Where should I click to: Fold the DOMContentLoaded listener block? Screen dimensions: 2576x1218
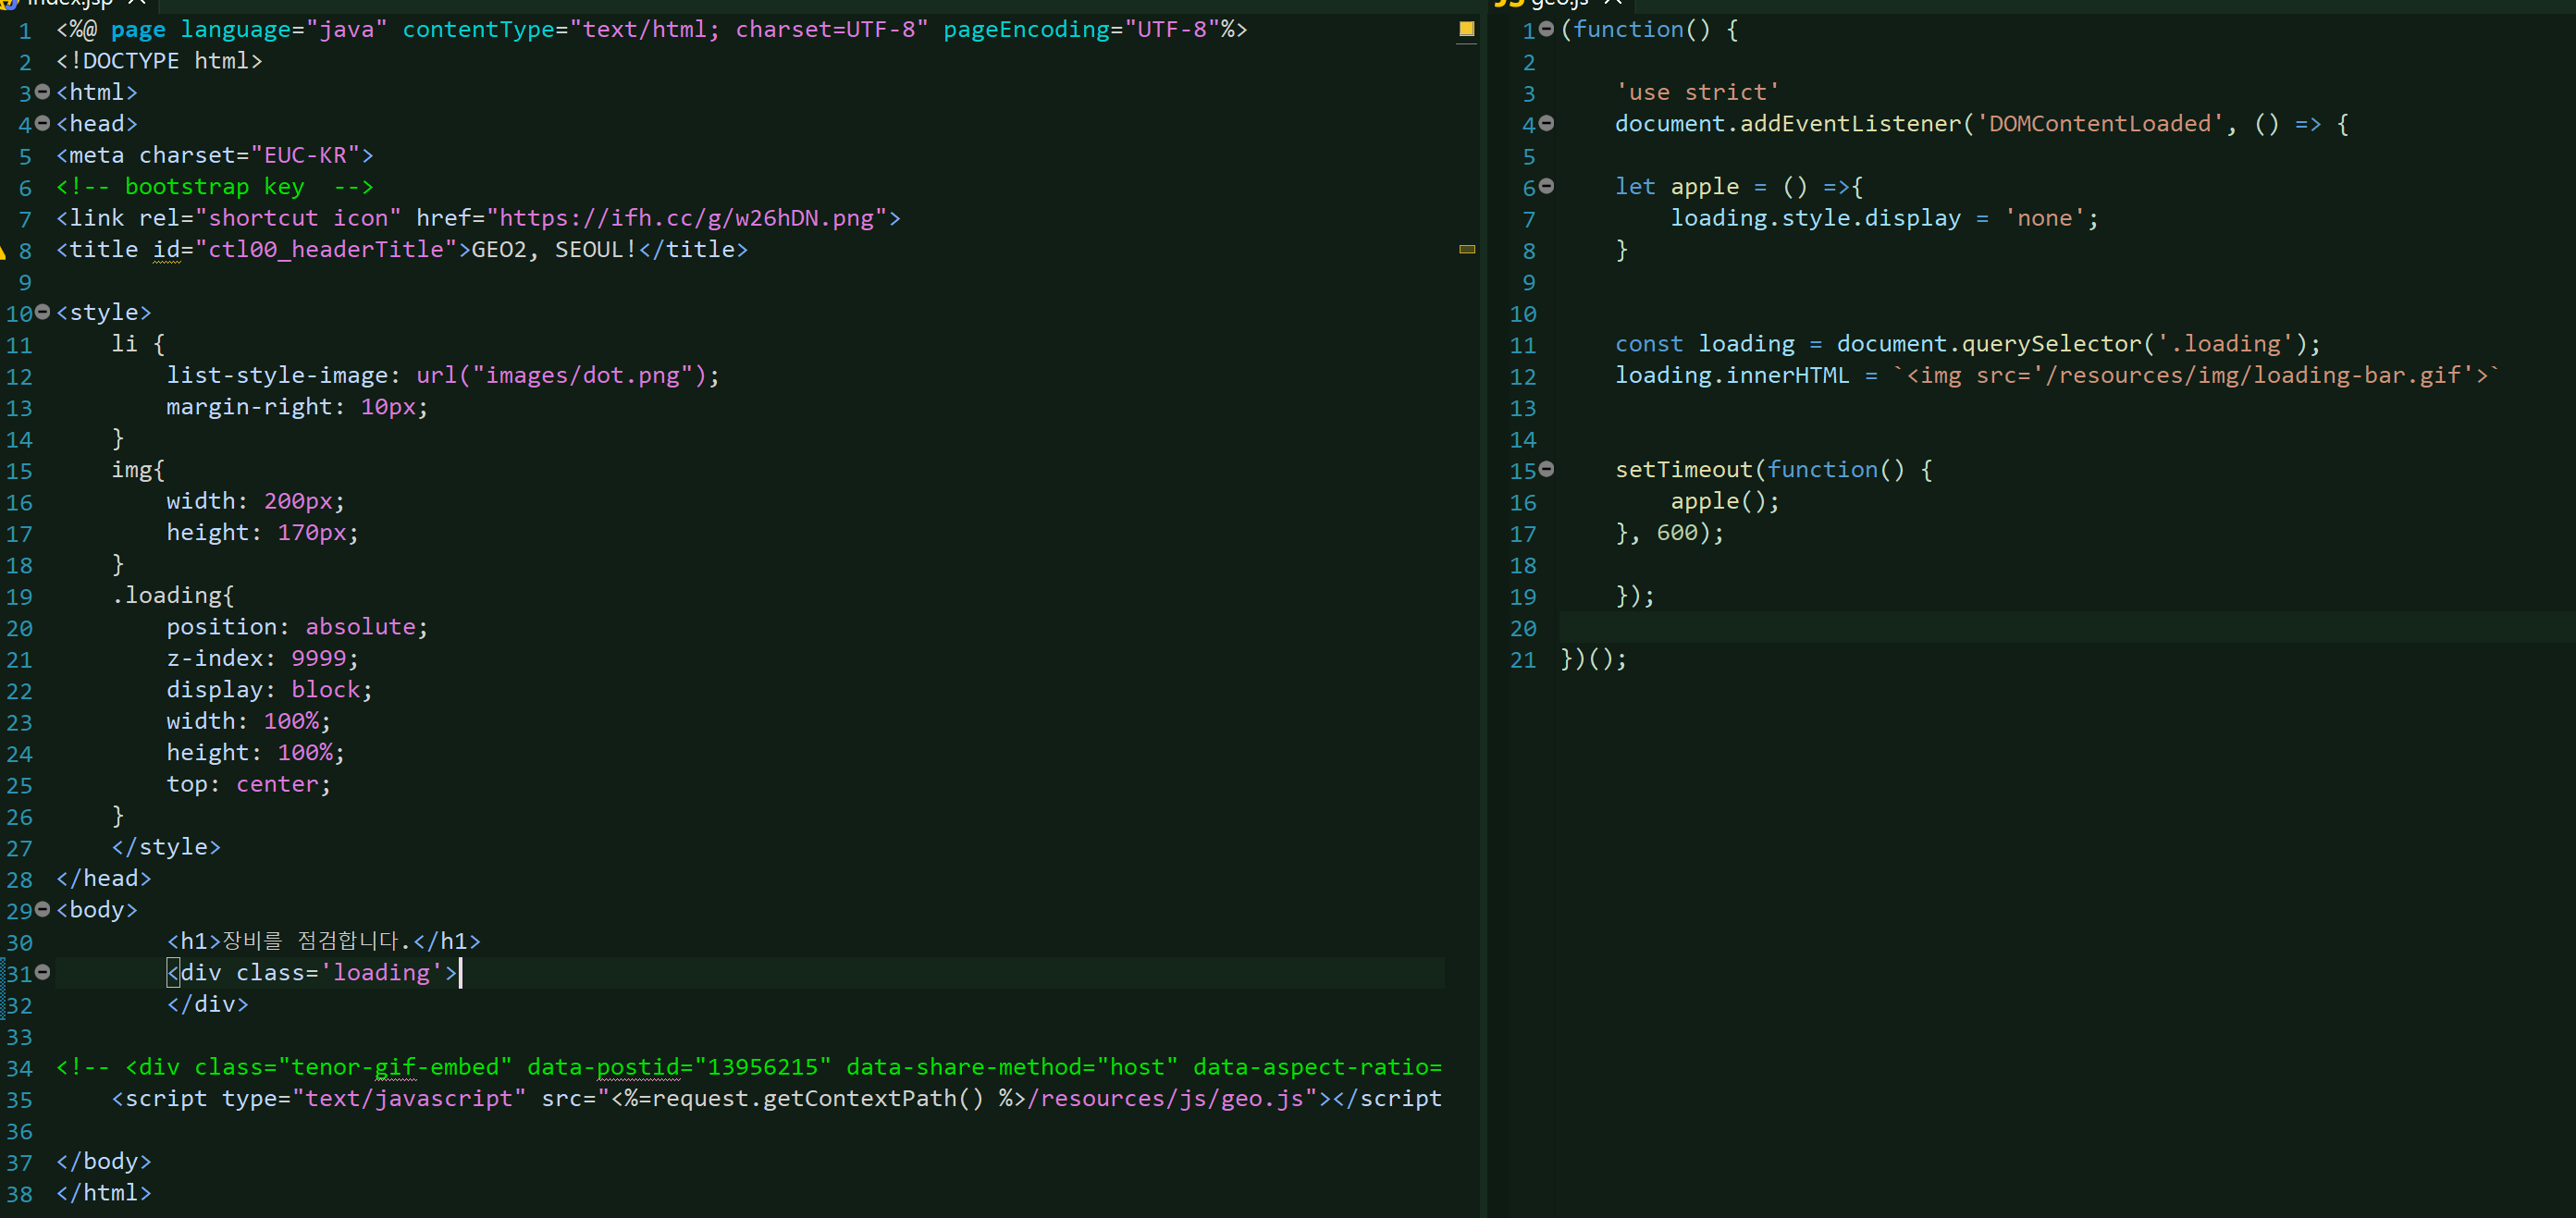(x=1546, y=123)
